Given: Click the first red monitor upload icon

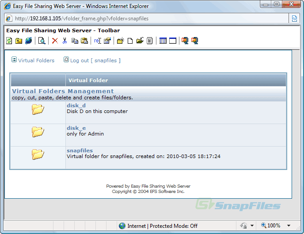Looking at the screenshot, I should pyautogui.click(x=185, y=41).
